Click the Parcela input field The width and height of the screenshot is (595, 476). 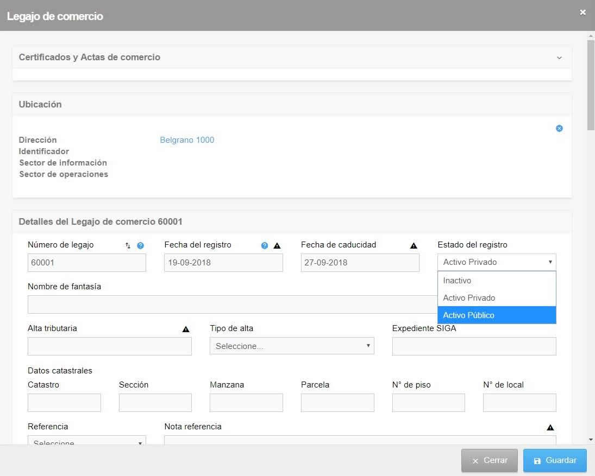pos(337,403)
